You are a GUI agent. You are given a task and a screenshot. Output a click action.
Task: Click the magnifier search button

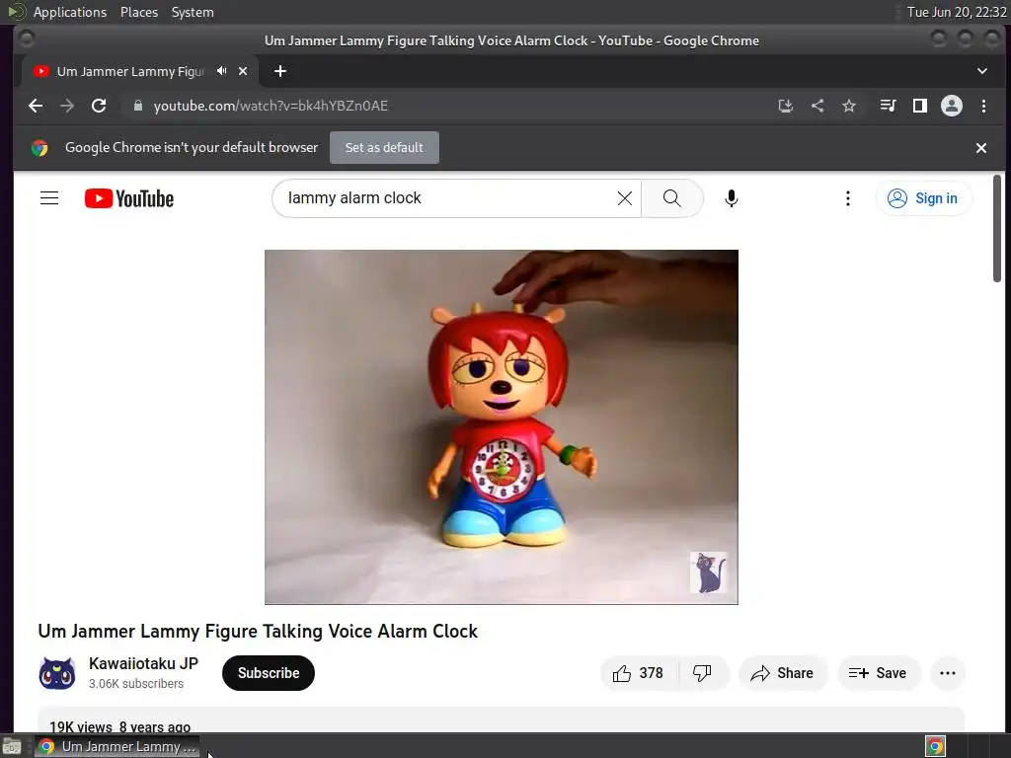[x=671, y=197]
